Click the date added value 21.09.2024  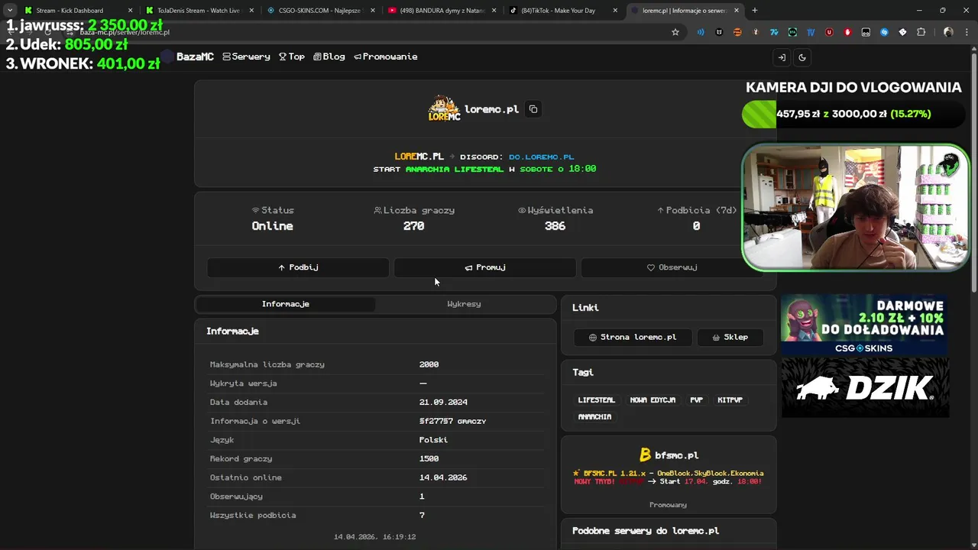click(x=443, y=402)
